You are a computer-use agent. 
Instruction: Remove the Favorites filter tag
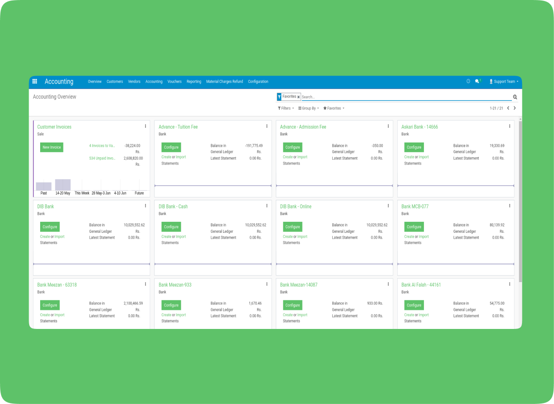coord(299,97)
